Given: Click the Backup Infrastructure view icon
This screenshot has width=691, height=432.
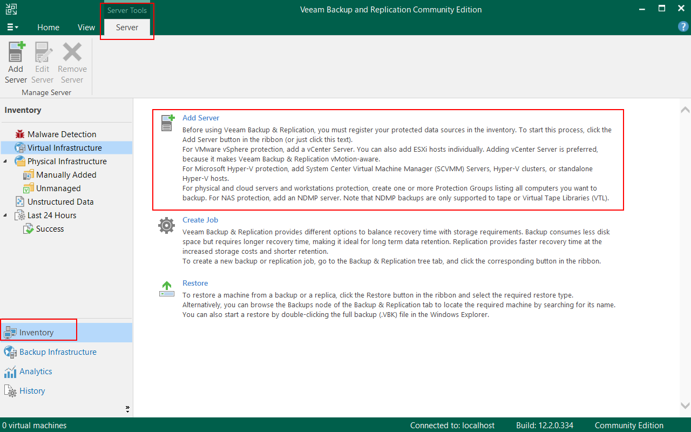Looking at the screenshot, I should point(10,352).
